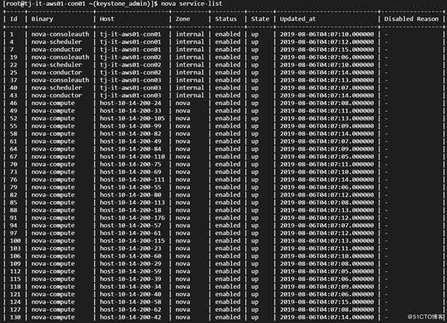Select host-10-14-200-115 cell

pos(132,241)
